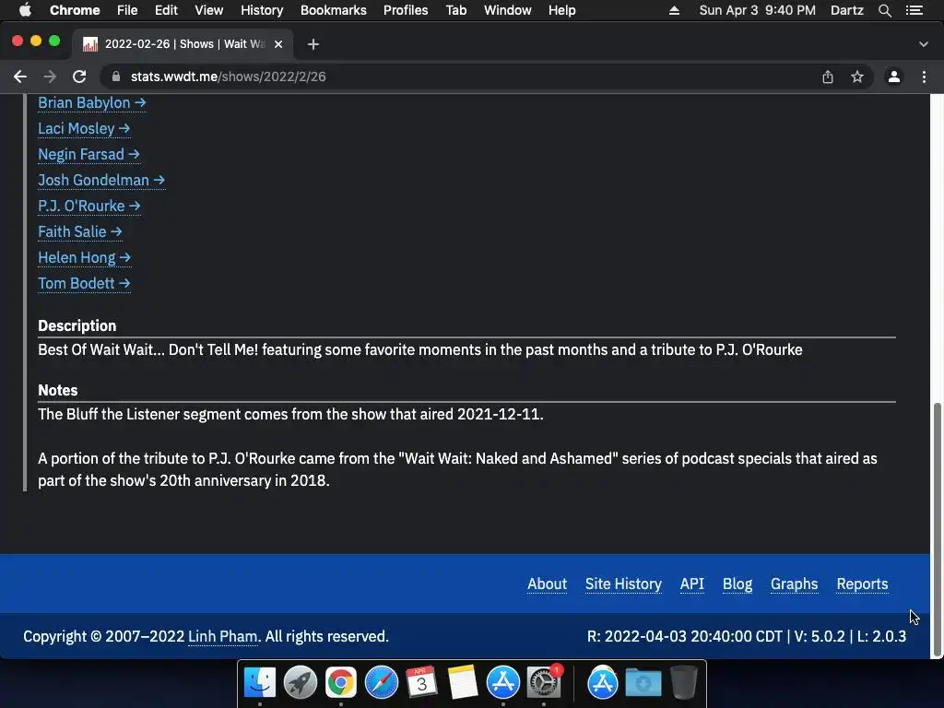Open App Store from the dock
944x708 pixels.
503,683
